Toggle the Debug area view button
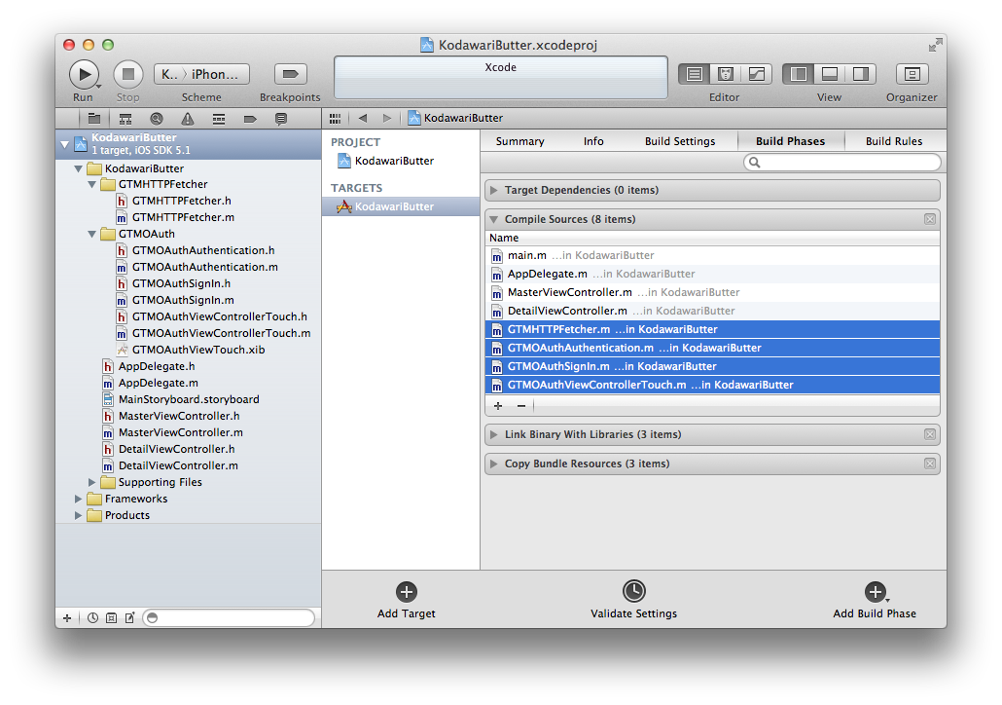1002x705 pixels. tap(830, 74)
